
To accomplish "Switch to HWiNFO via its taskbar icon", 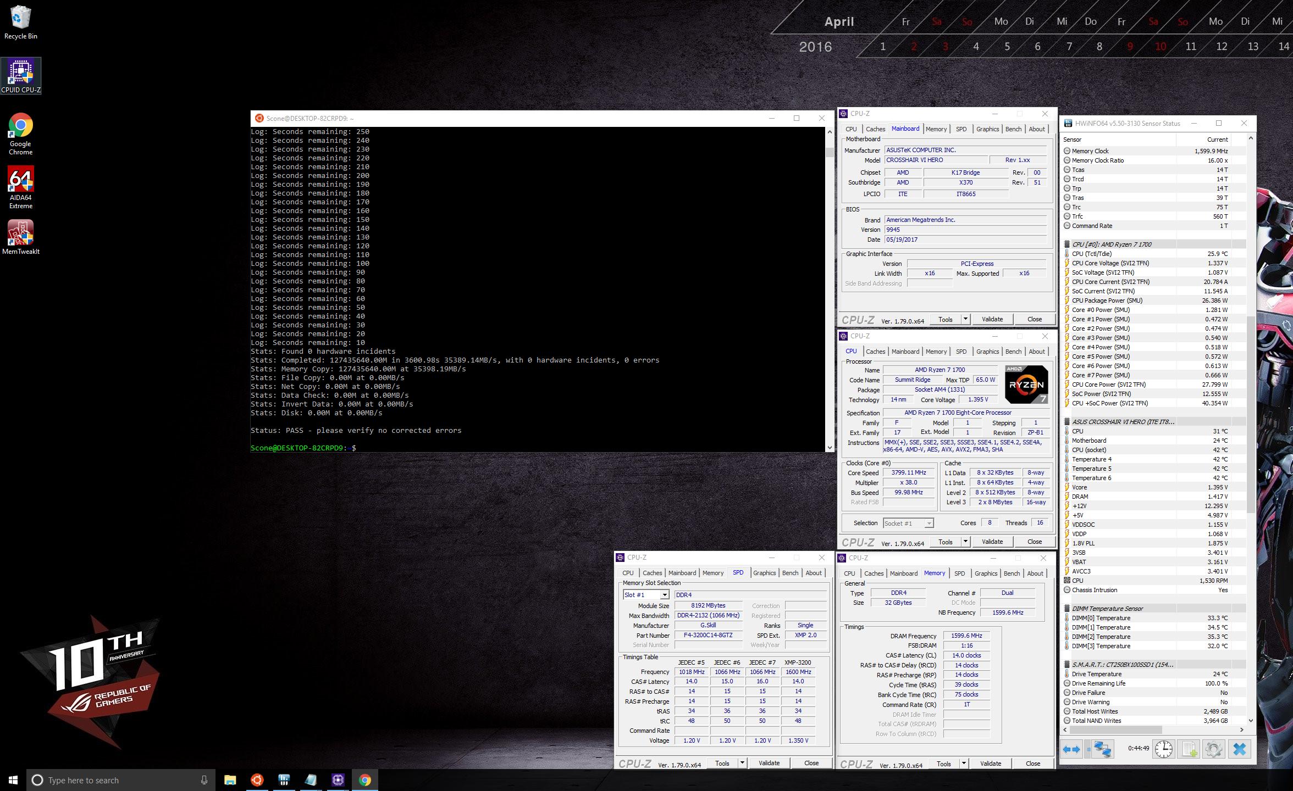I will coord(284,780).
